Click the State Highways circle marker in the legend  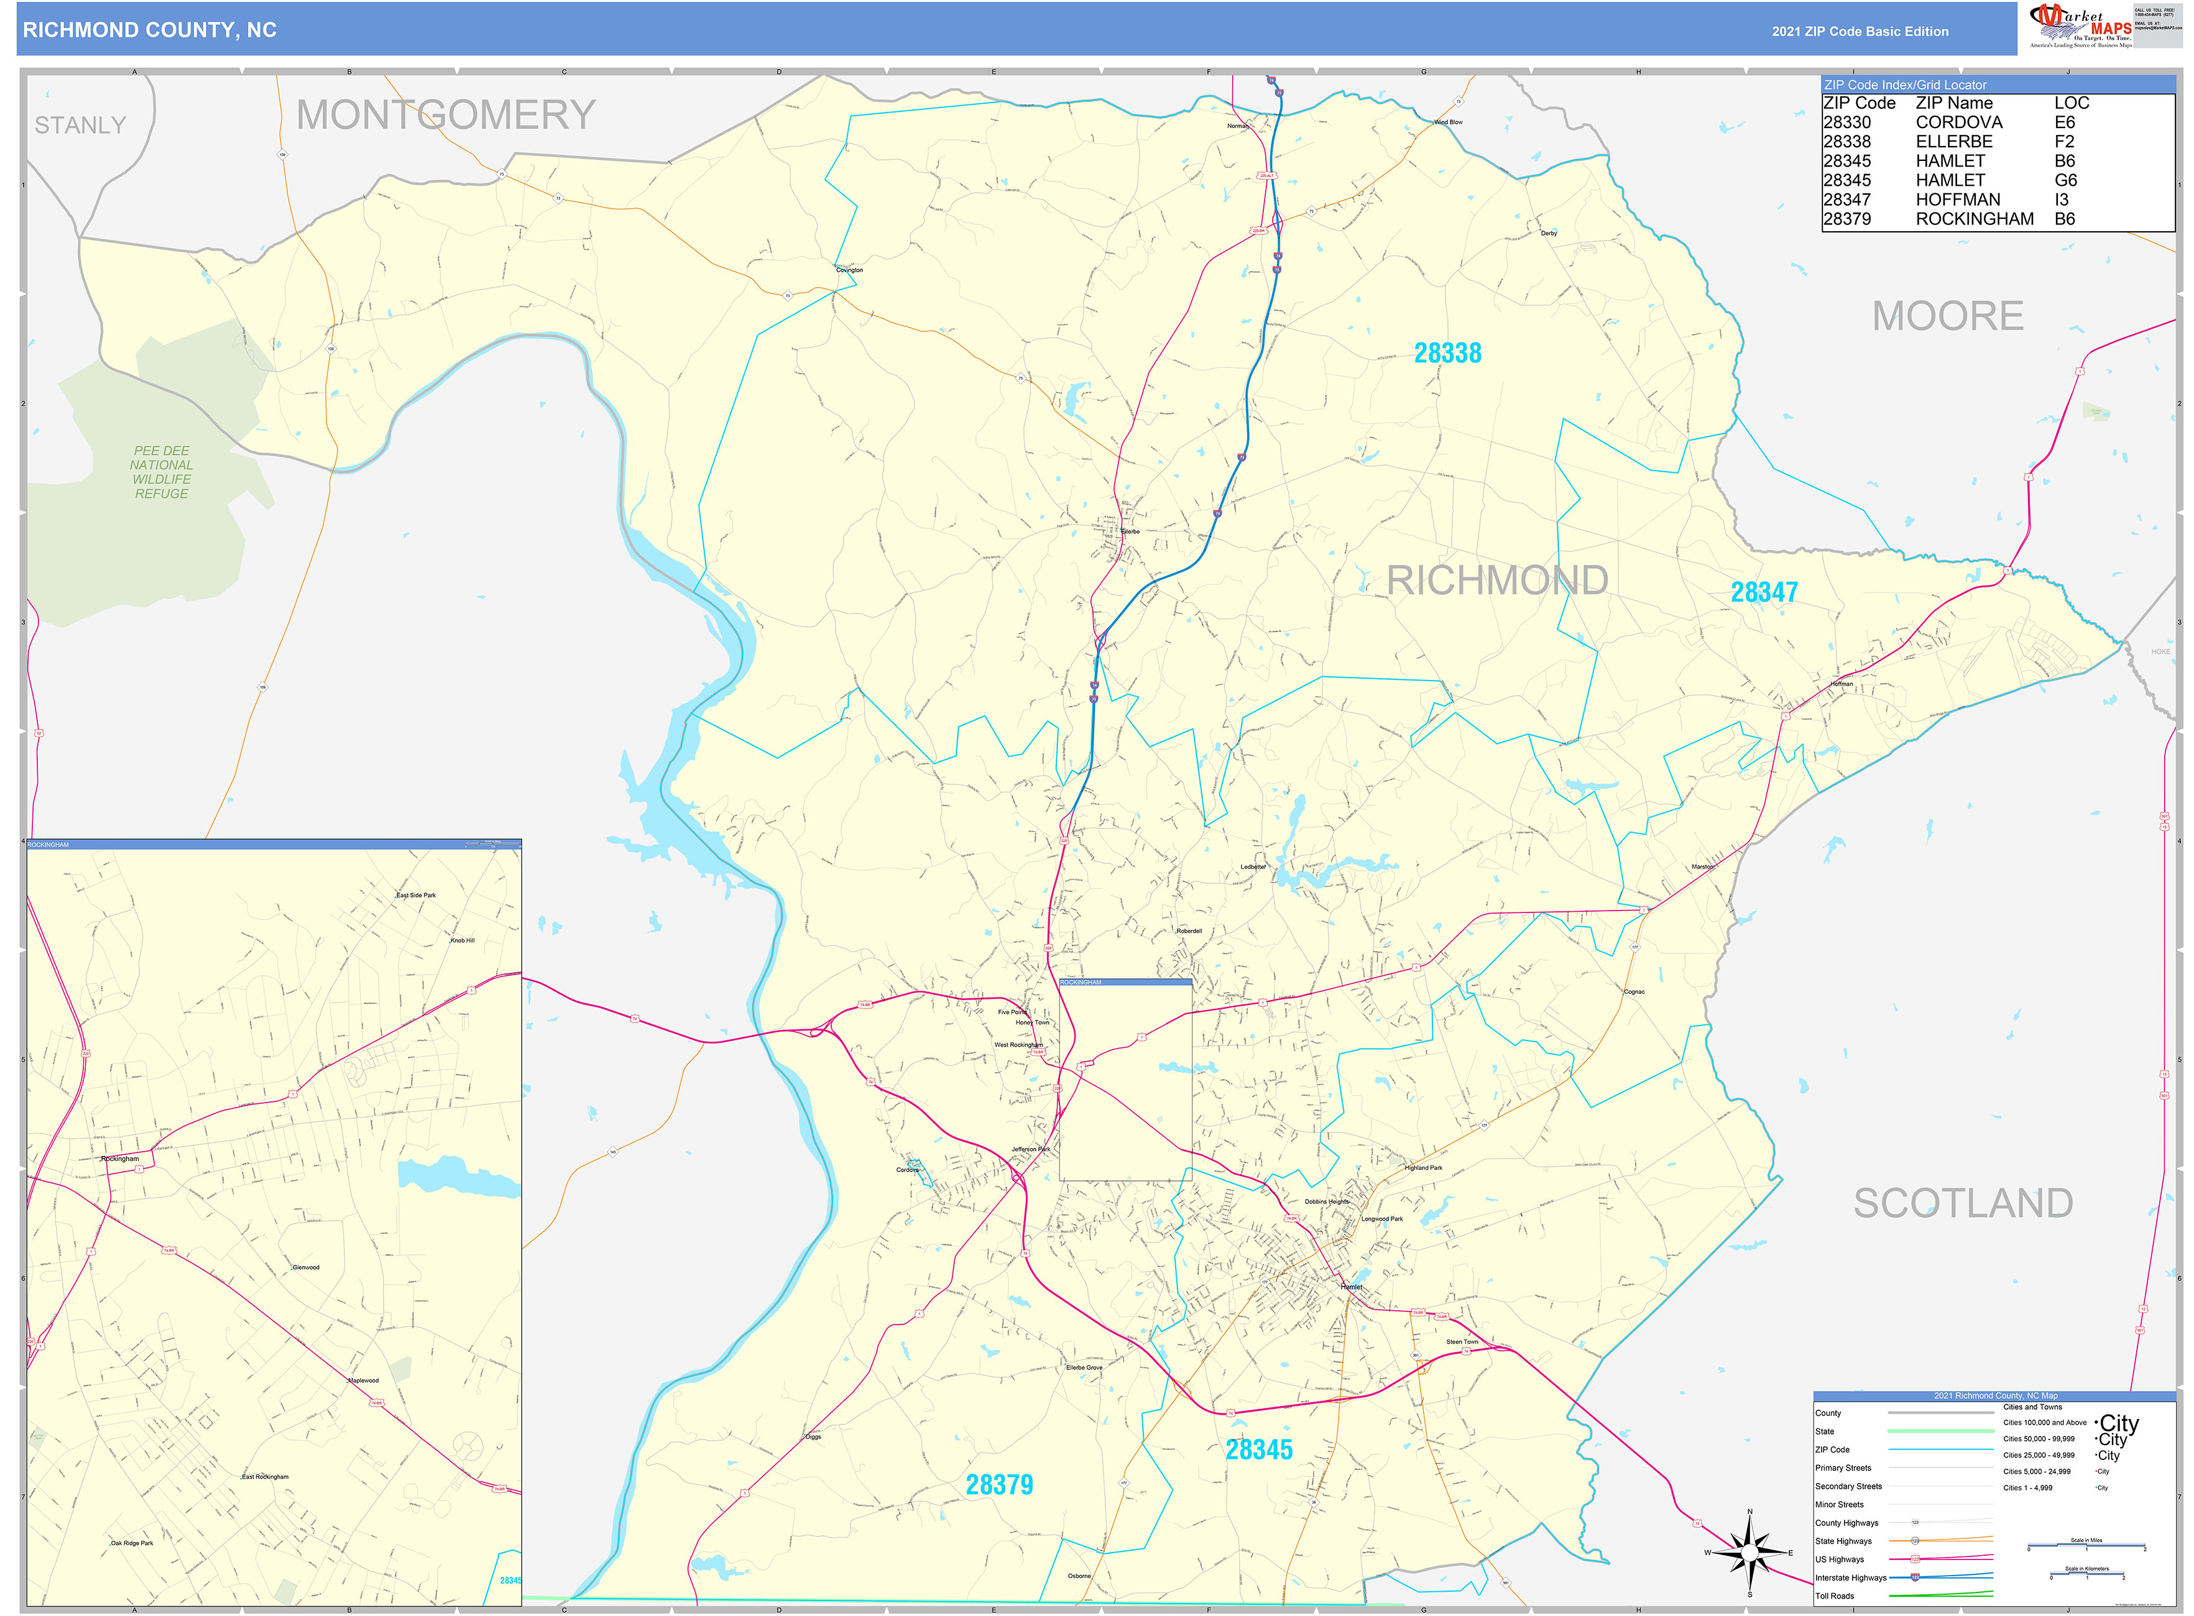(1915, 1541)
